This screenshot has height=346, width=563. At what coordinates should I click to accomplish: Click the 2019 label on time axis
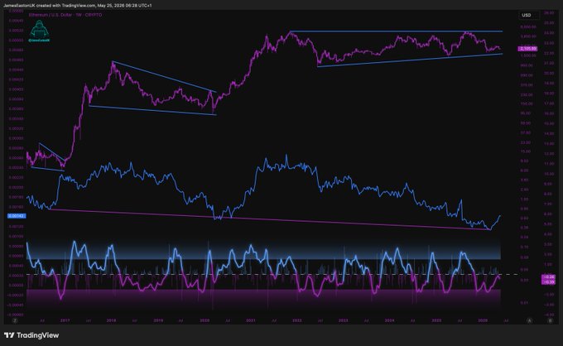click(x=158, y=320)
